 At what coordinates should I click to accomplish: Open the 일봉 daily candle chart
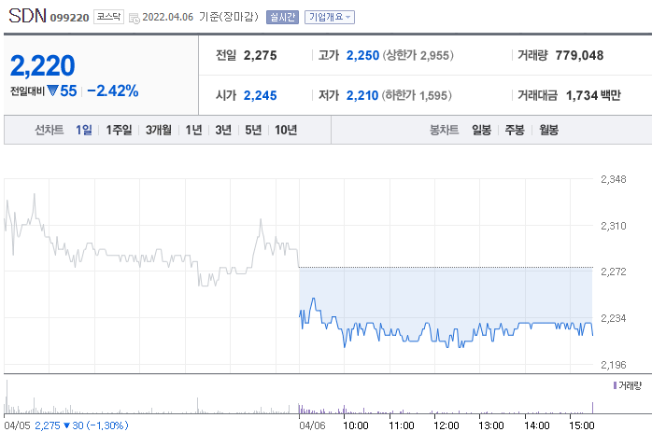481,130
